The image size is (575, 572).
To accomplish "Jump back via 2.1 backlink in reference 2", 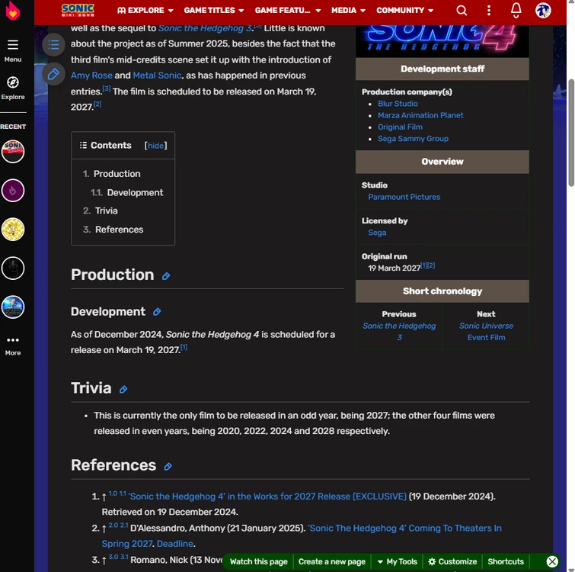I will tap(124, 525).
